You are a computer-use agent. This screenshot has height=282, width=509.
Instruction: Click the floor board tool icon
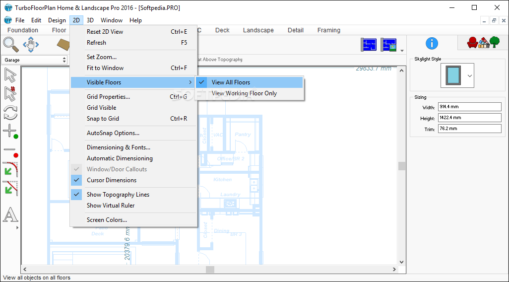pos(64,45)
